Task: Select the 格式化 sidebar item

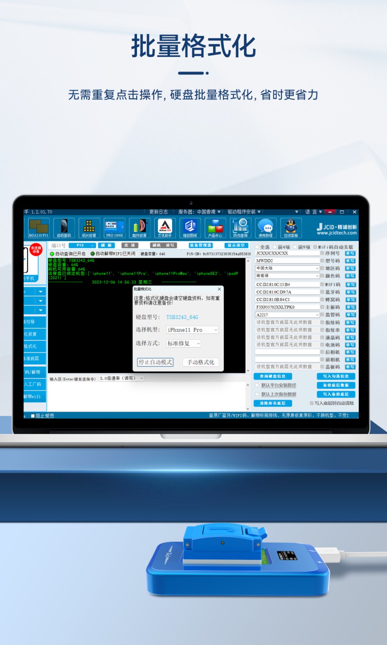Action: [35, 346]
